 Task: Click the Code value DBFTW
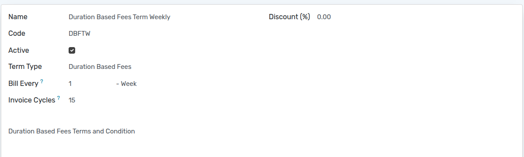[79, 34]
